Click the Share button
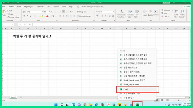Viewport: 193px width, 108px height. click(x=187, y=7)
